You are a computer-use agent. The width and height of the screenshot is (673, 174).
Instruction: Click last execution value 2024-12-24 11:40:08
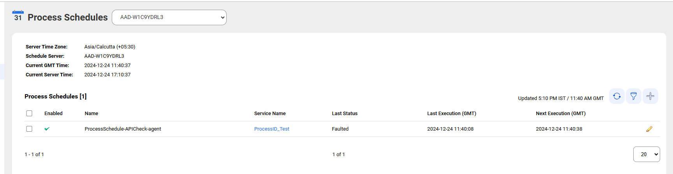(x=451, y=129)
